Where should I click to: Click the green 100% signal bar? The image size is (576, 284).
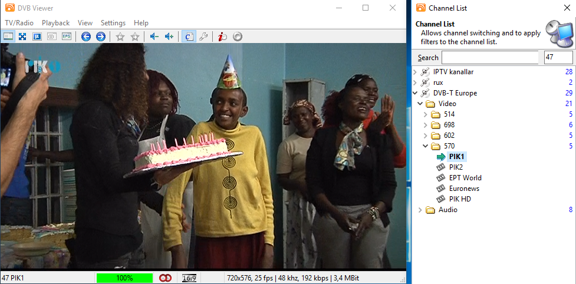click(x=124, y=278)
